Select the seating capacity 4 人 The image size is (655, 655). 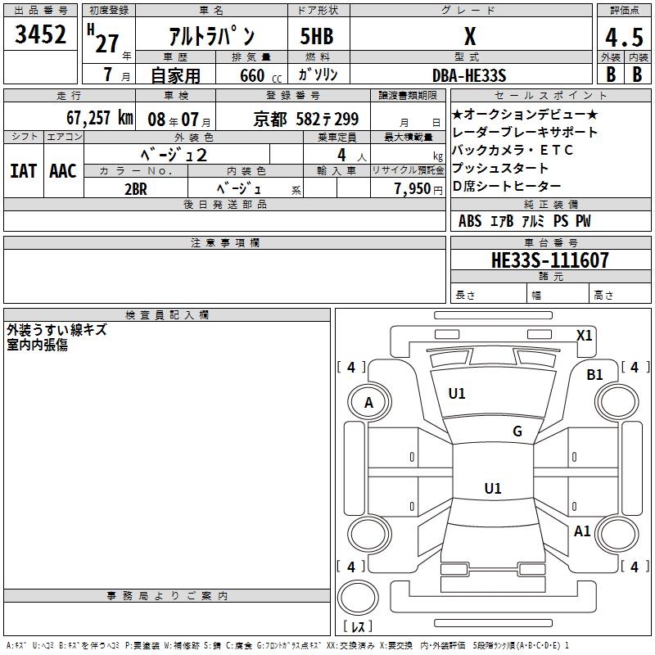click(x=352, y=156)
